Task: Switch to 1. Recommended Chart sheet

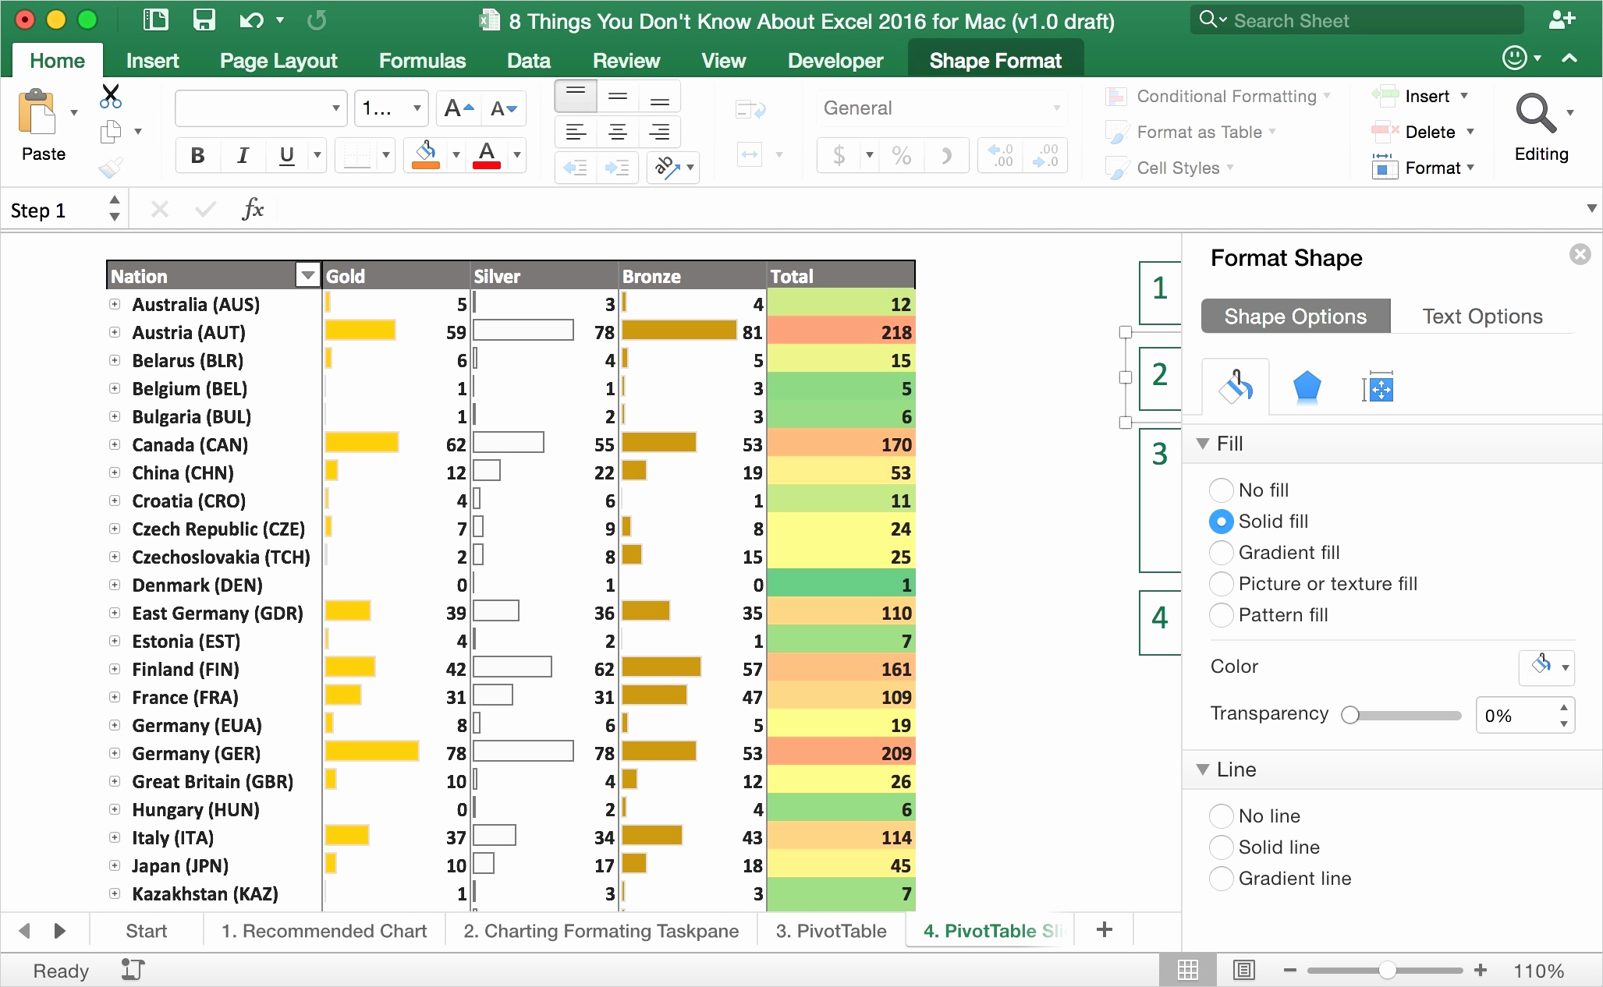Action: point(324,931)
